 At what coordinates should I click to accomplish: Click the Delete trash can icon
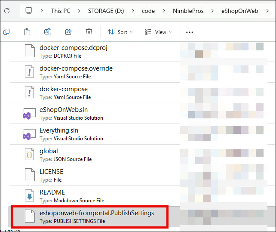(x=89, y=32)
